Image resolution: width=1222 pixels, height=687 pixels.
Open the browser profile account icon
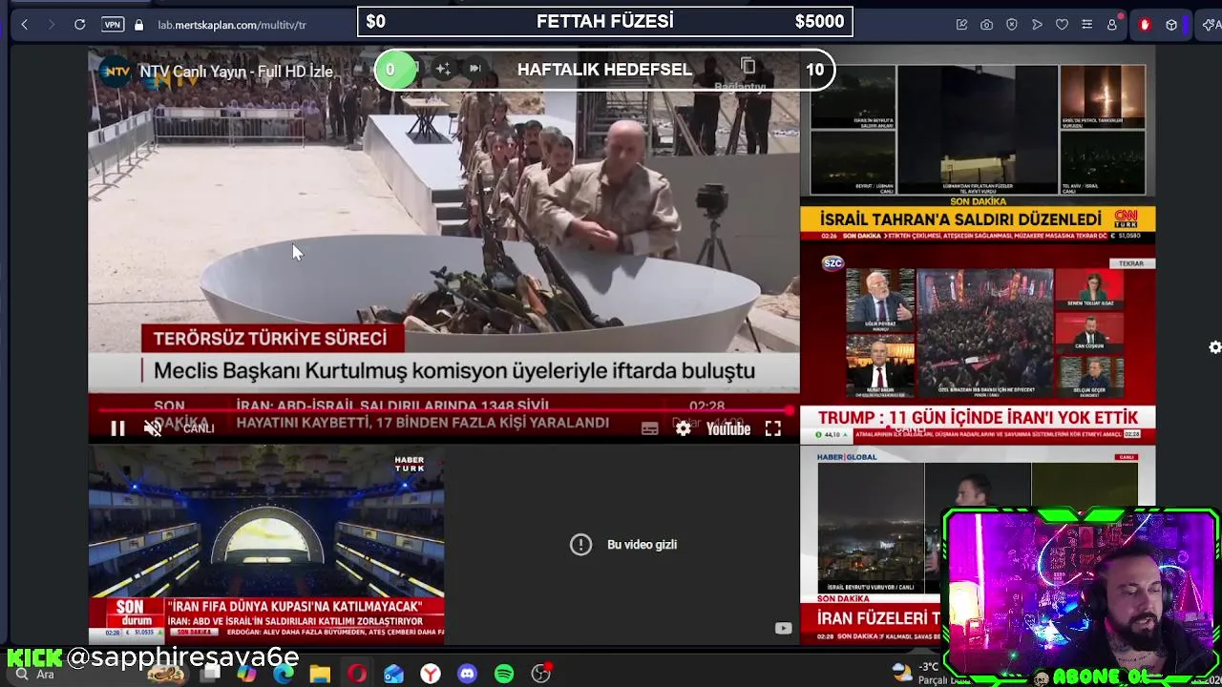[x=1112, y=25]
